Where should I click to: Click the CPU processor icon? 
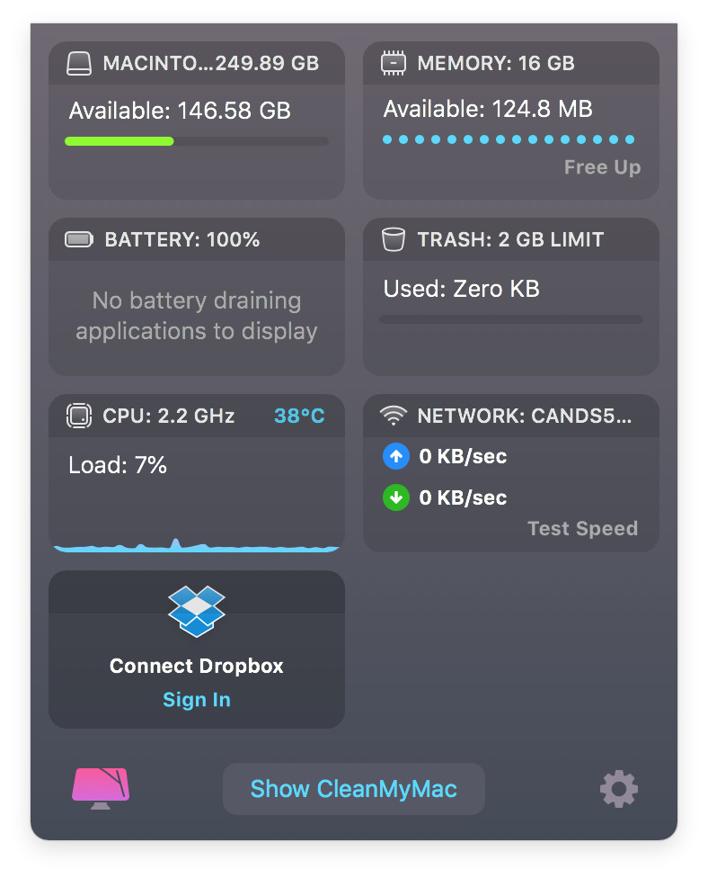79,416
